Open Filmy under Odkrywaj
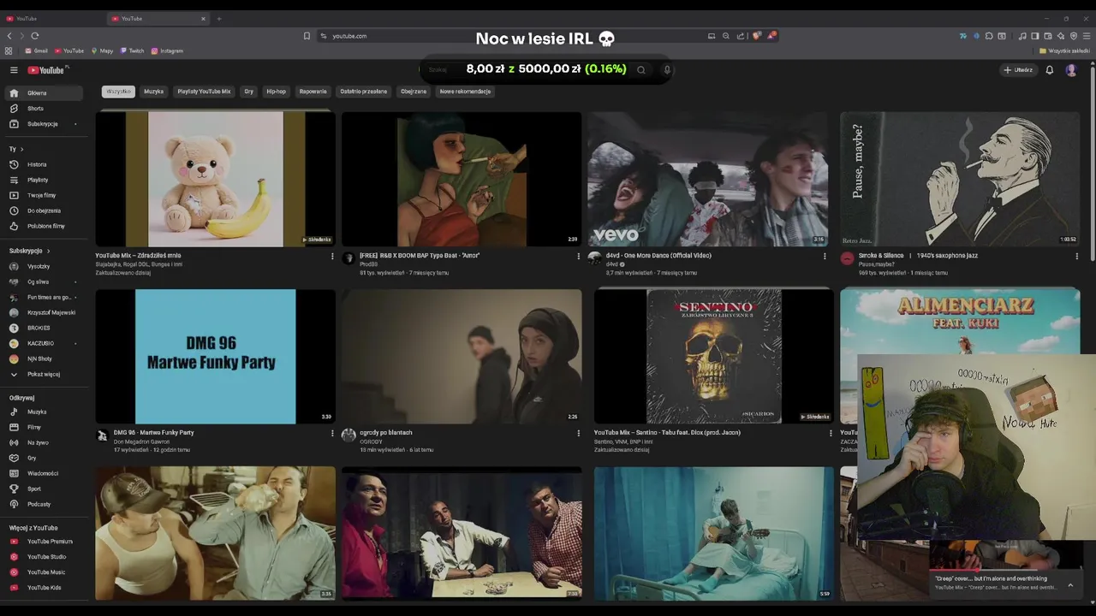Screen dimensions: 1096x616 click(45, 427)
